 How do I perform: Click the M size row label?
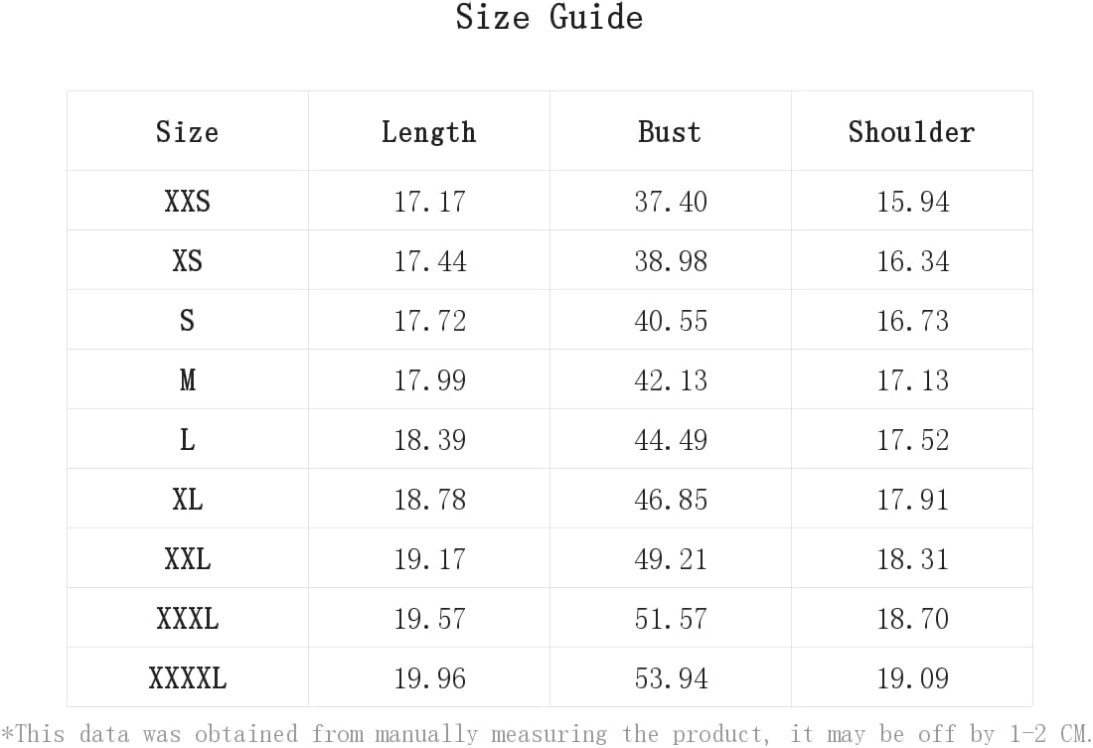(187, 379)
